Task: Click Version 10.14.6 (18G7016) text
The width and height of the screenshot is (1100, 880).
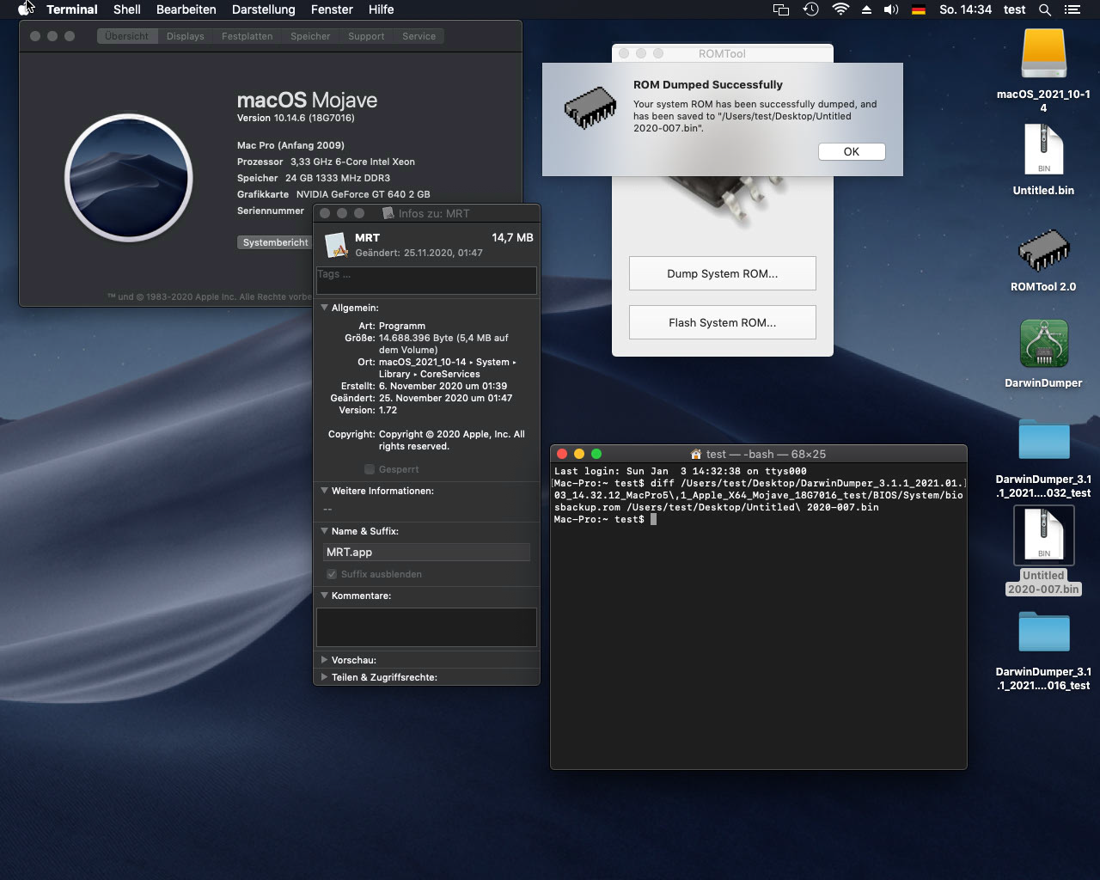Action: pos(296,118)
